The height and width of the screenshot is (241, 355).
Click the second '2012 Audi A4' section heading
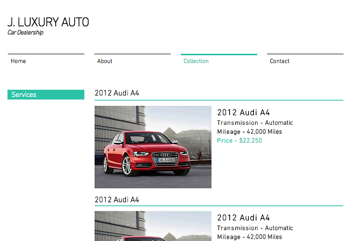[x=117, y=200]
